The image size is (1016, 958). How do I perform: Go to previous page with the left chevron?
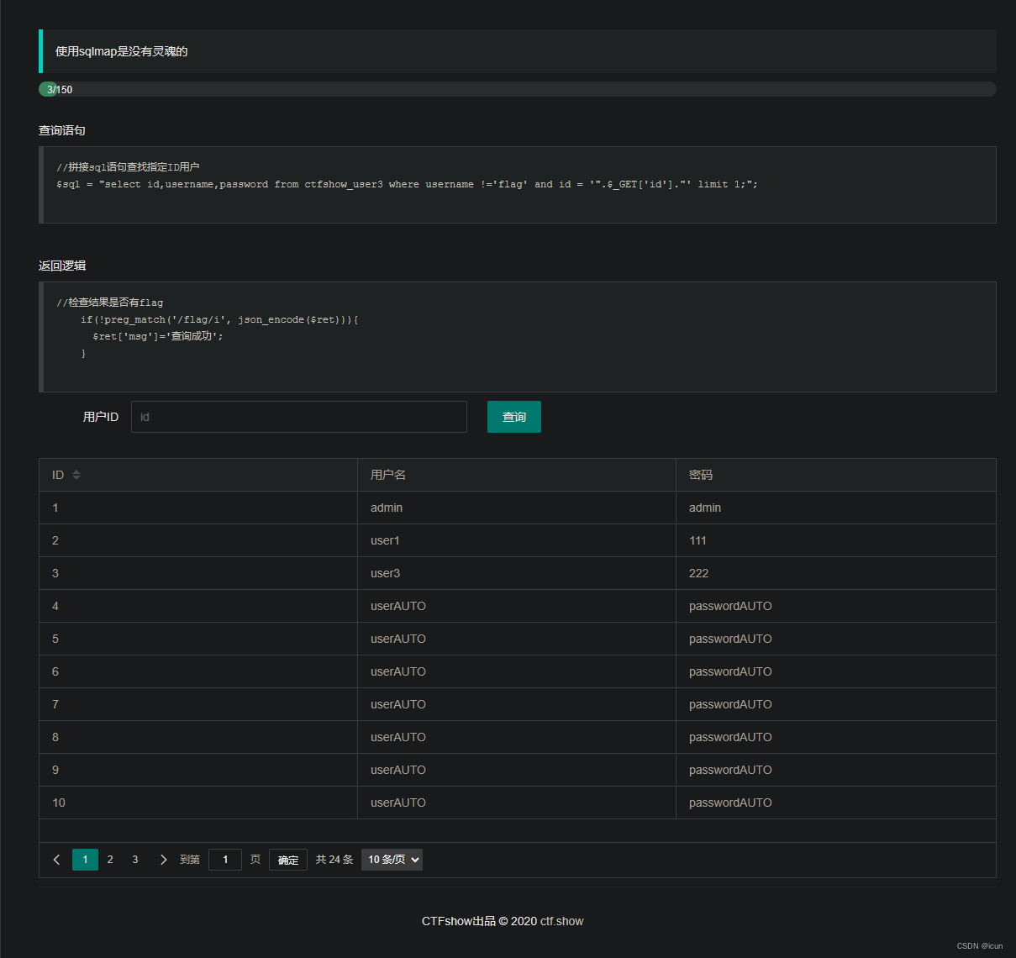56,859
